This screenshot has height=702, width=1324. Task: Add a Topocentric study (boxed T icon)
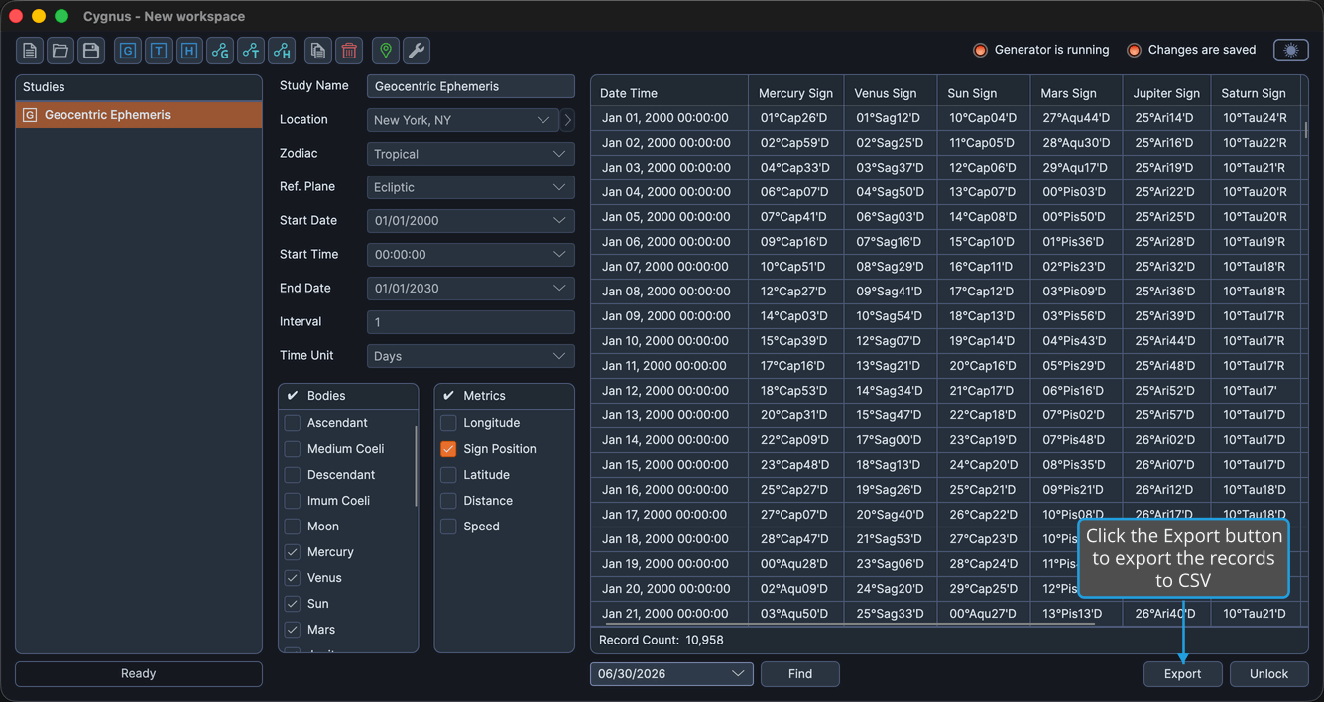[159, 51]
